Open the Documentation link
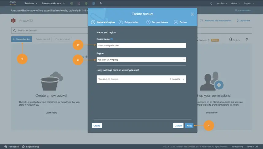Image resolution: width=263 pixels, height=149 pixels. click(x=243, y=10)
